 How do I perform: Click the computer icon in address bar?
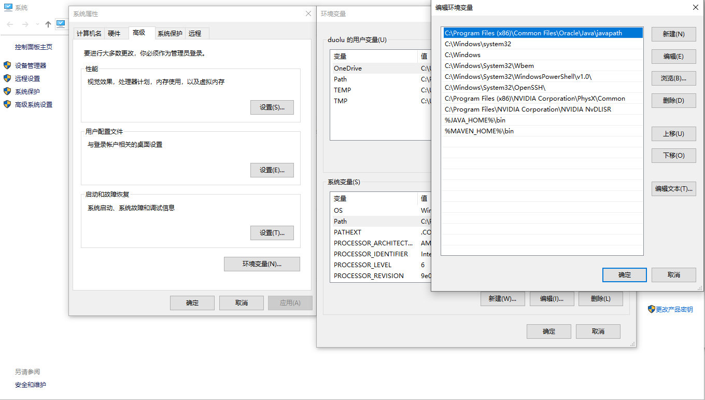click(61, 24)
